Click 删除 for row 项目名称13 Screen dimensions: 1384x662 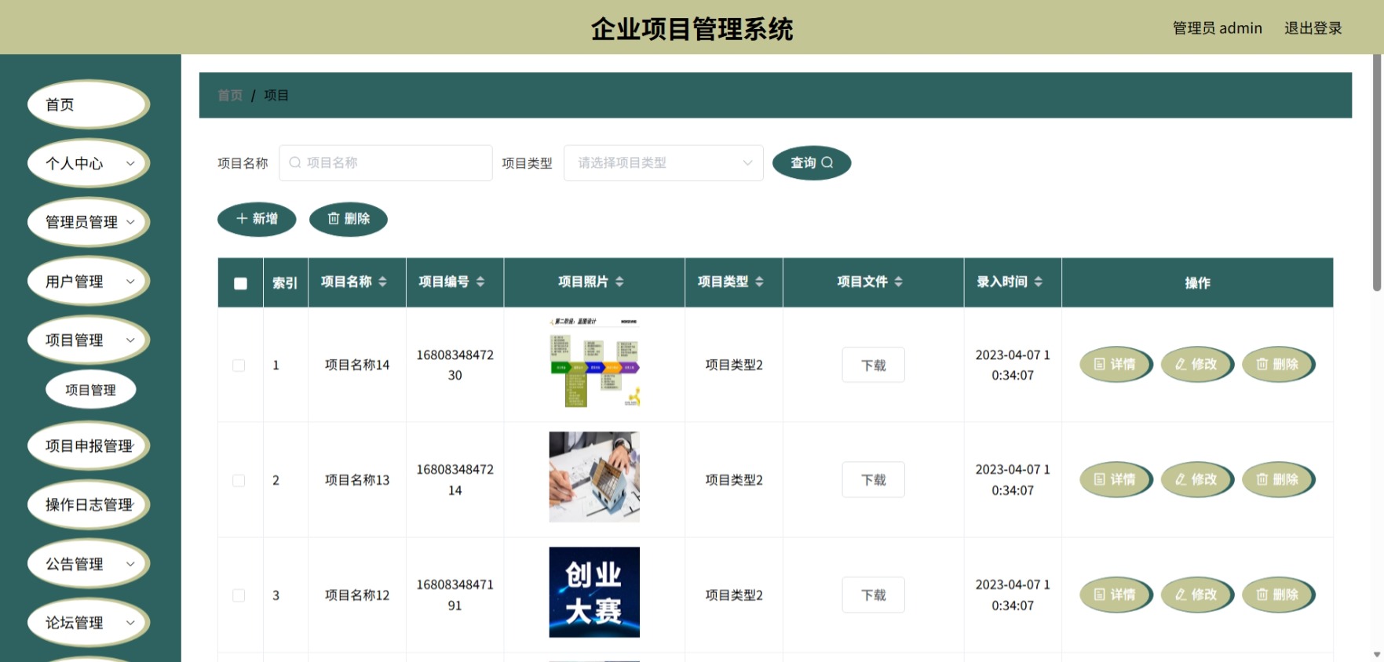[x=1278, y=480]
